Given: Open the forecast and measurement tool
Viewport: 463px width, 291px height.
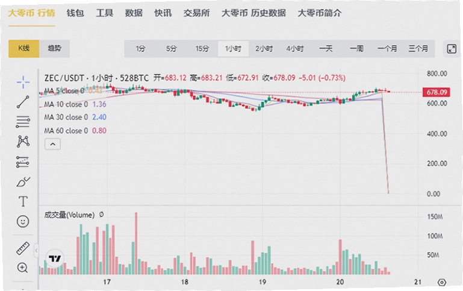Looking at the screenshot, I should 23,162.
